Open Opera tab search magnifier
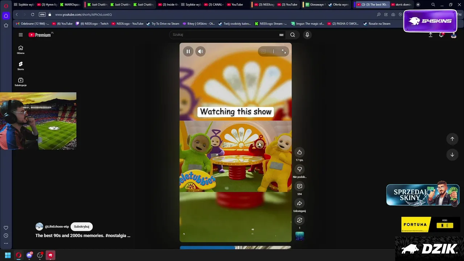The image size is (464, 261). tap(433, 5)
